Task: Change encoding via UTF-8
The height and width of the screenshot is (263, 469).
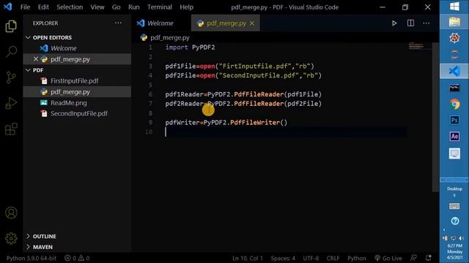Action: click(311, 258)
